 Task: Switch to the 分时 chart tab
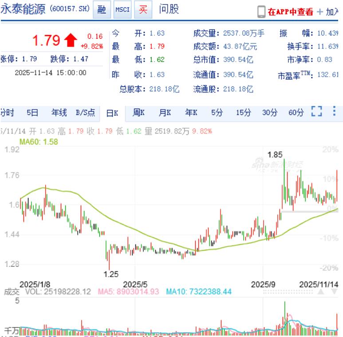[7, 113]
